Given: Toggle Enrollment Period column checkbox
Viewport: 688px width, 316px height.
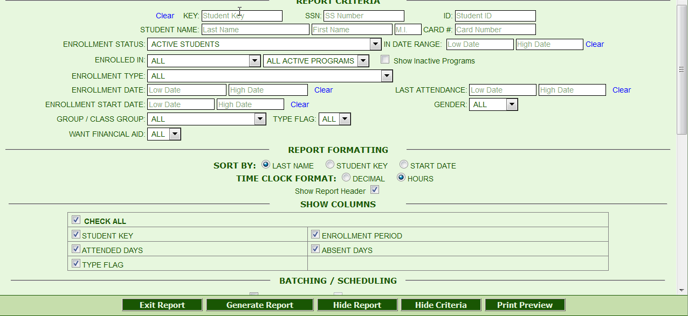Looking at the screenshot, I should [316, 234].
